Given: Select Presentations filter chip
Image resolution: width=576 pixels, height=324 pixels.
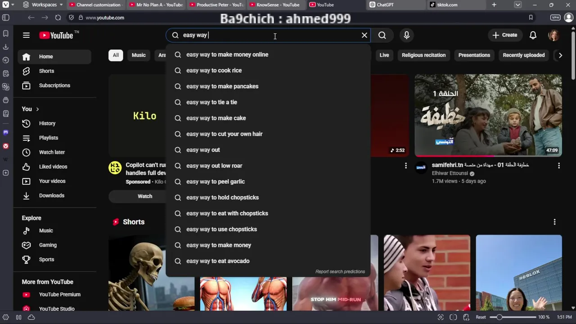Looking at the screenshot, I should 474,55.
